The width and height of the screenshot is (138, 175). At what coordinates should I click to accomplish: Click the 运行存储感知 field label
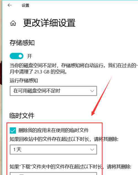click(24, 81)
